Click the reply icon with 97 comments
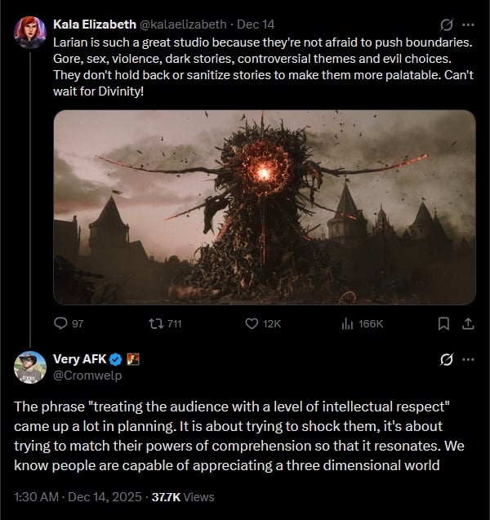490x520 pixels. (x=61, y=324)
